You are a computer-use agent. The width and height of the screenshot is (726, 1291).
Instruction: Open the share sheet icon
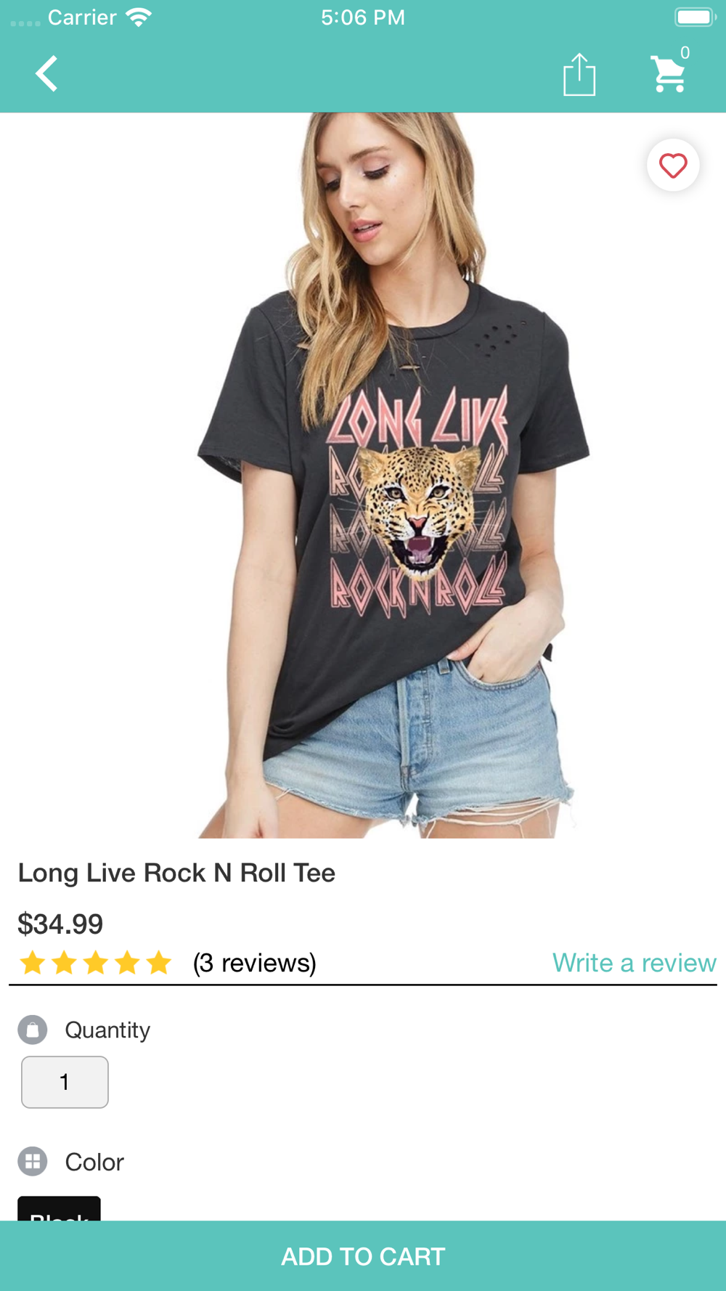coord(579,74)
